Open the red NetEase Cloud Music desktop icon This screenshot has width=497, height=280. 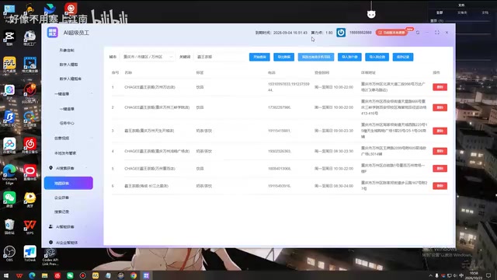[30, 145]
